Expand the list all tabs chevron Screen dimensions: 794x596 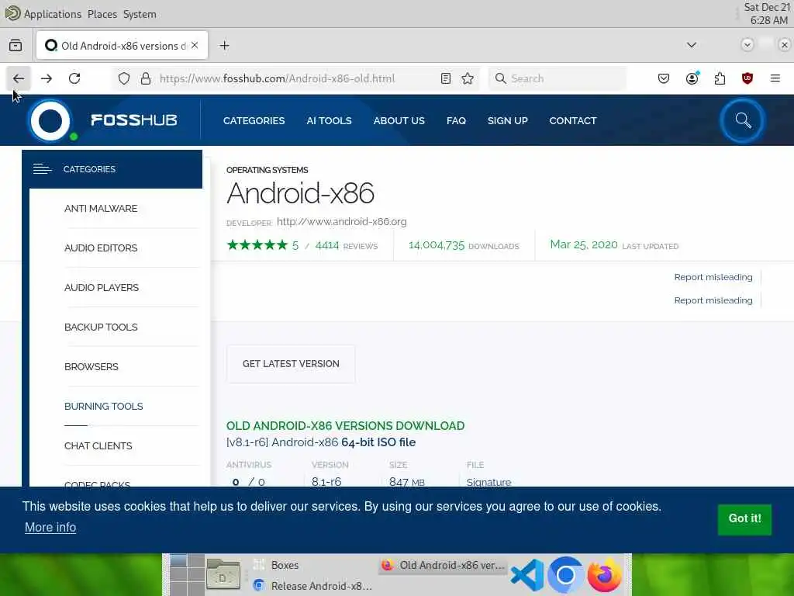(x=691, y=45)
